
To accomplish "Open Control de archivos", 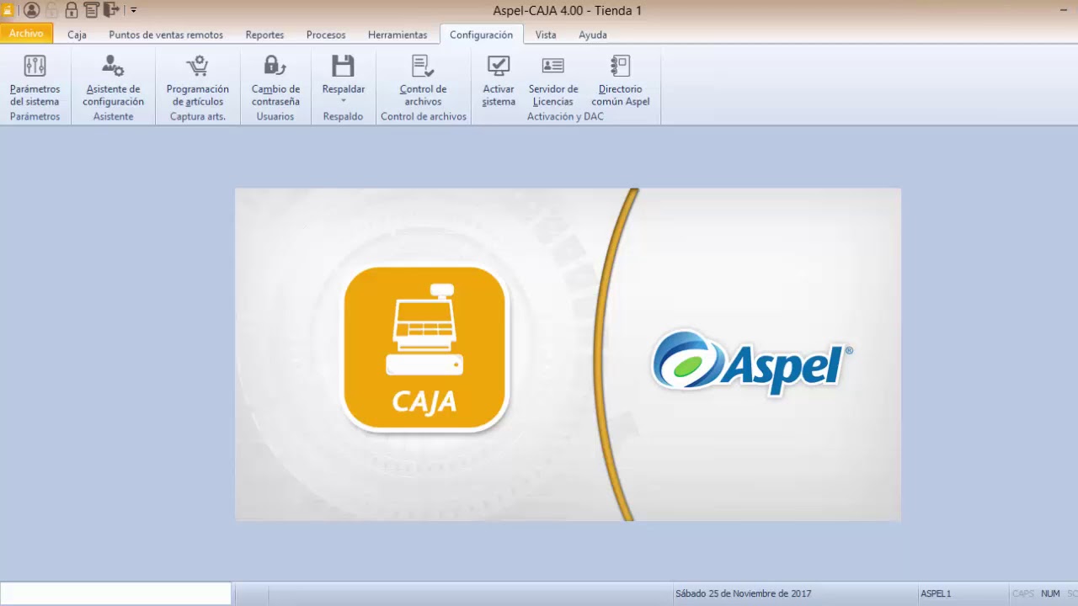I will (423, 81).
